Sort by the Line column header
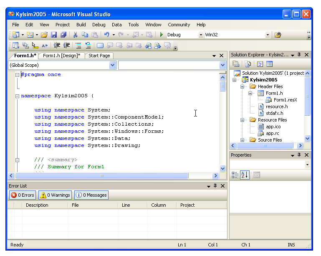321x256 pixels. [133, 205]
